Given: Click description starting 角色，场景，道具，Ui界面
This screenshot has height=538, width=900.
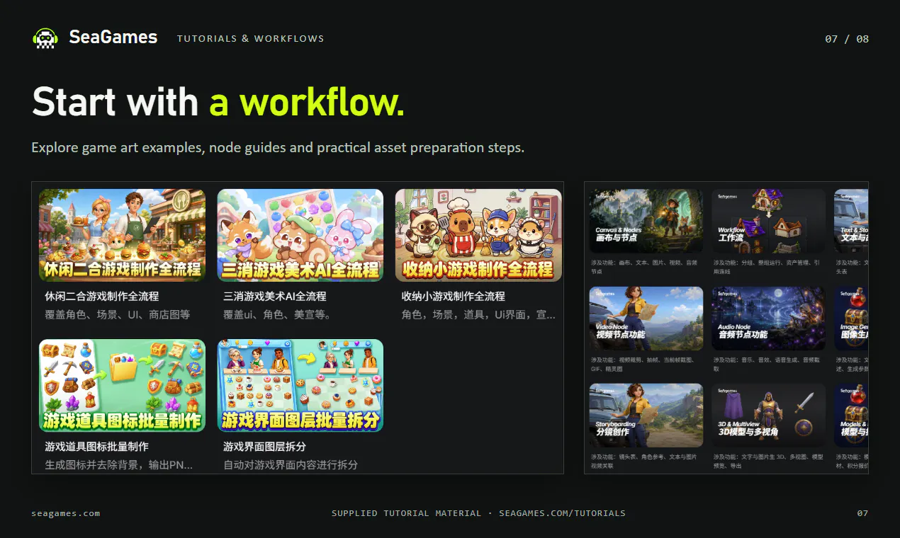Looking at the screenshot, I should point(478,315).
